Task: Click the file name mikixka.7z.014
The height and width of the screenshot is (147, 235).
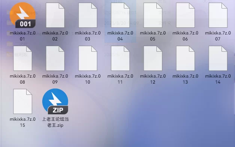Action: tap(218, 79)
